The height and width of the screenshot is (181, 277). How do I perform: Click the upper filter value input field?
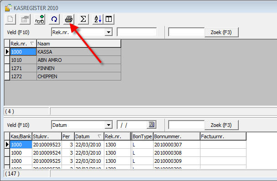click(137, 32)
